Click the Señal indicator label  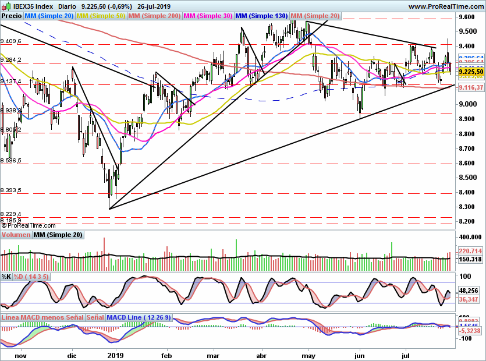(95, 317)
